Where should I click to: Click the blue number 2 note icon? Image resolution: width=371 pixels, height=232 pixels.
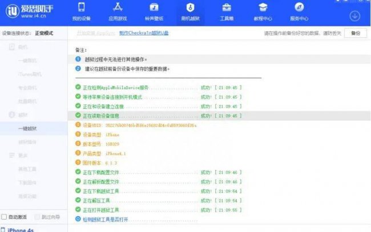(x=78, y=68)
